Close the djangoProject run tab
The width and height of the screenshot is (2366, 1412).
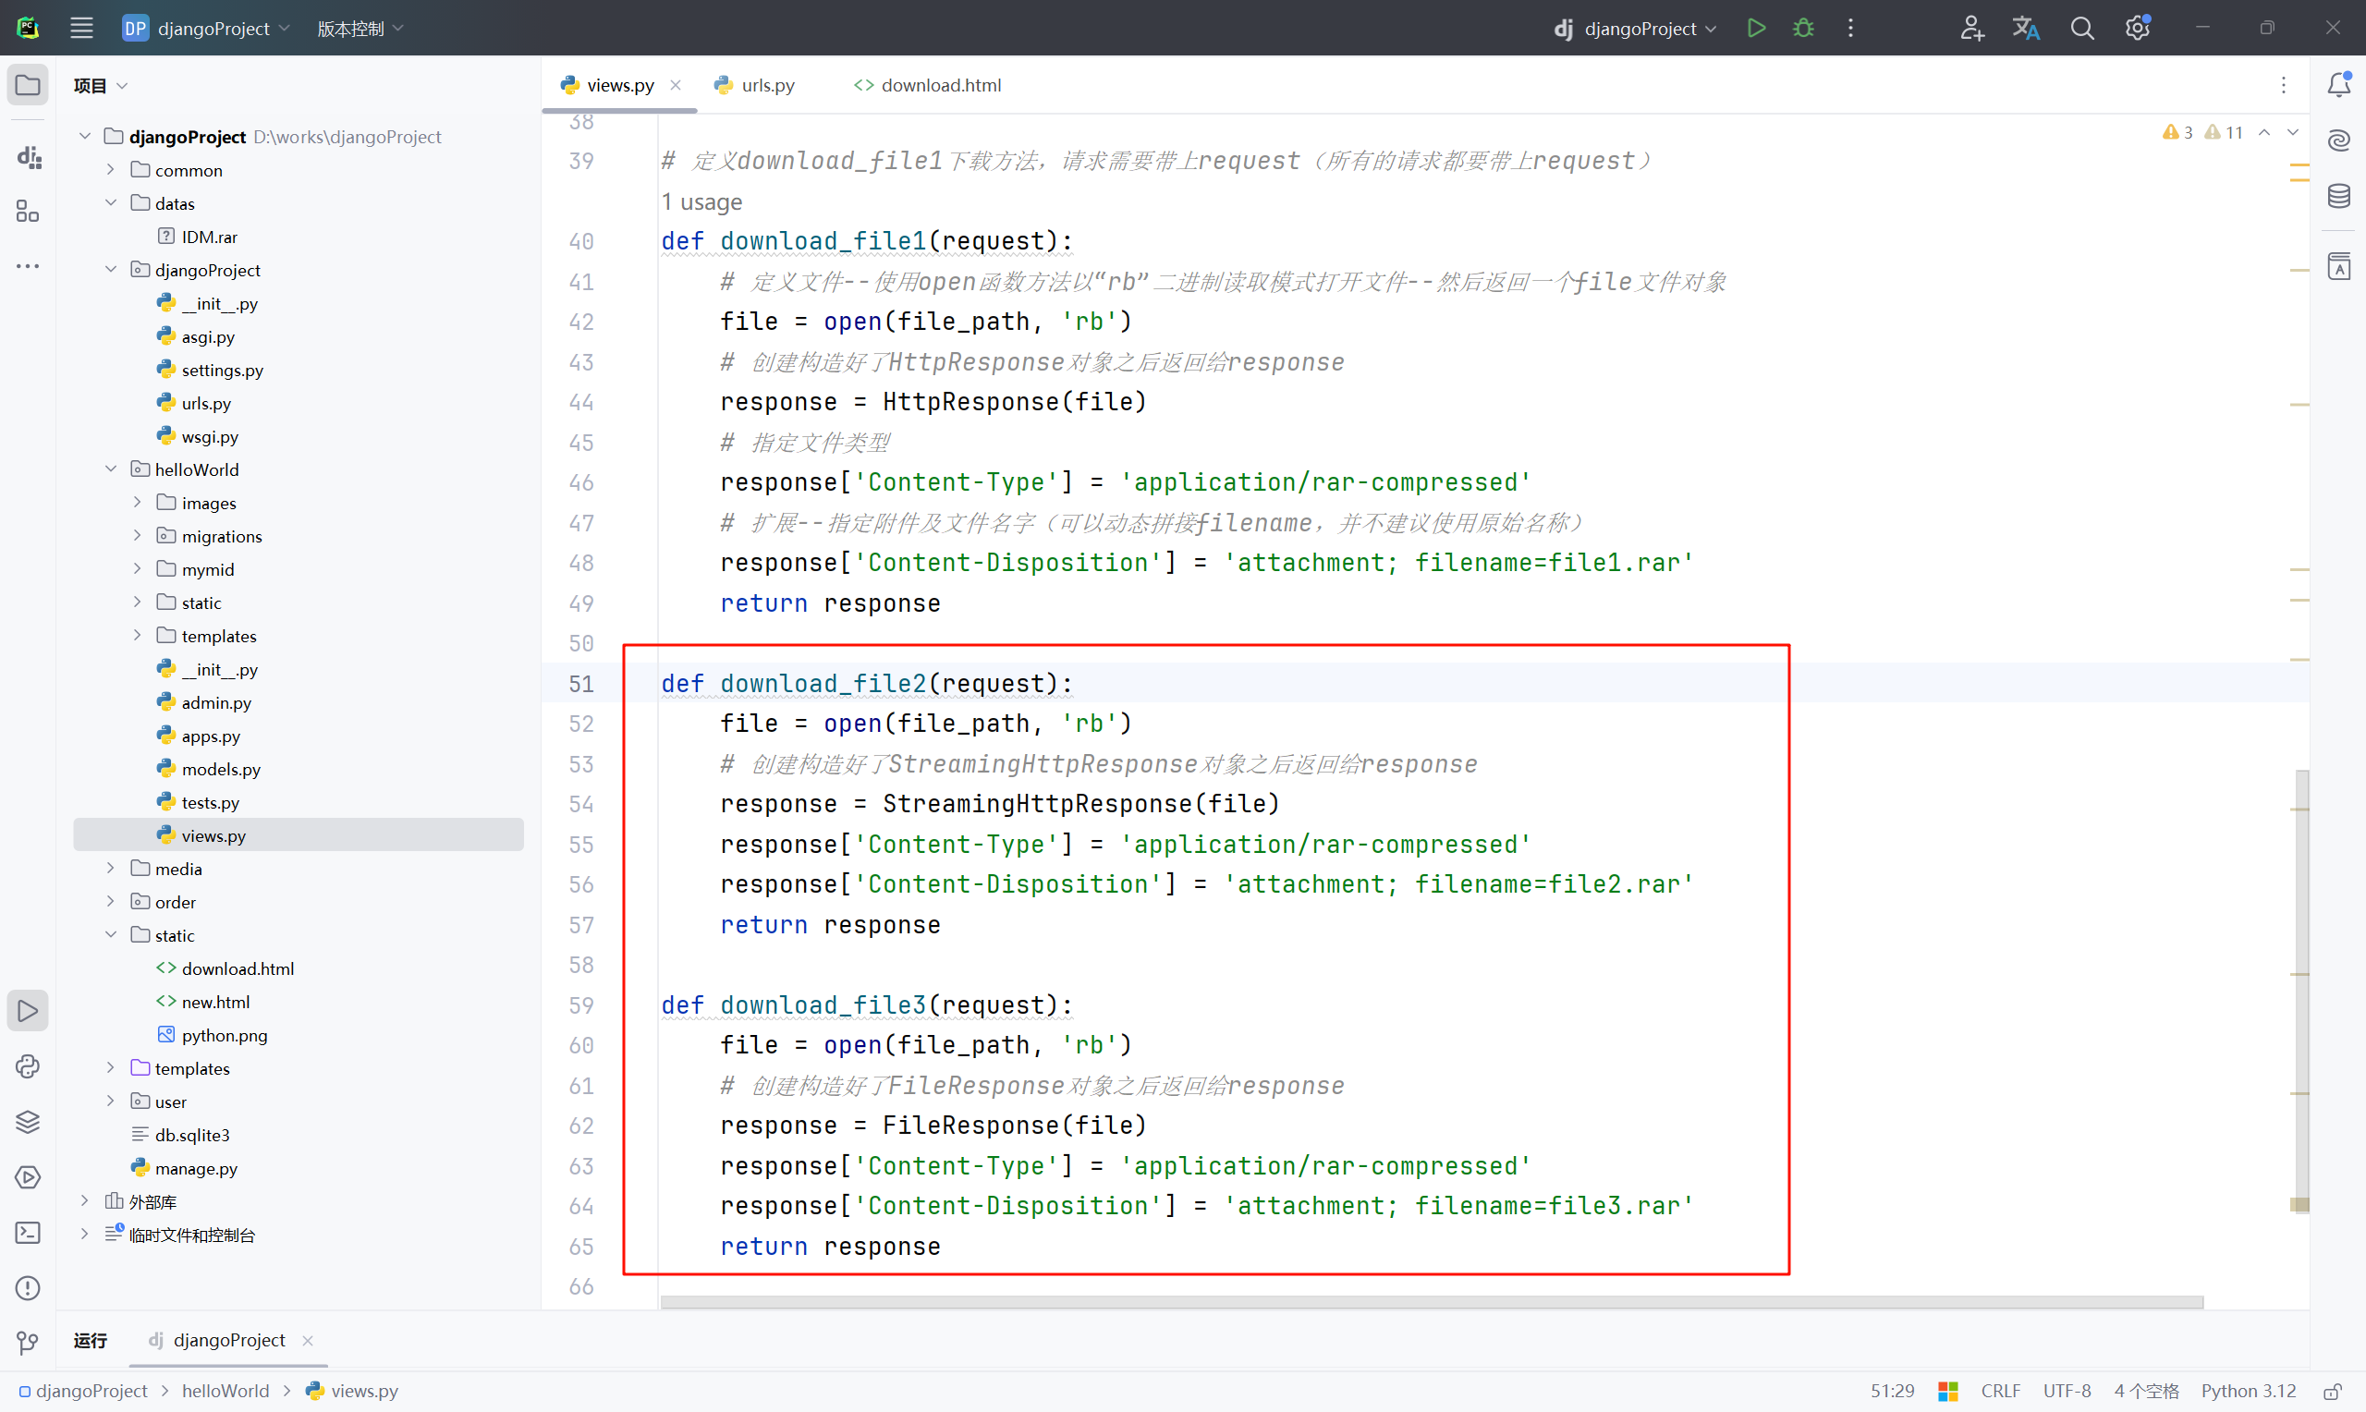(307, 1341)
